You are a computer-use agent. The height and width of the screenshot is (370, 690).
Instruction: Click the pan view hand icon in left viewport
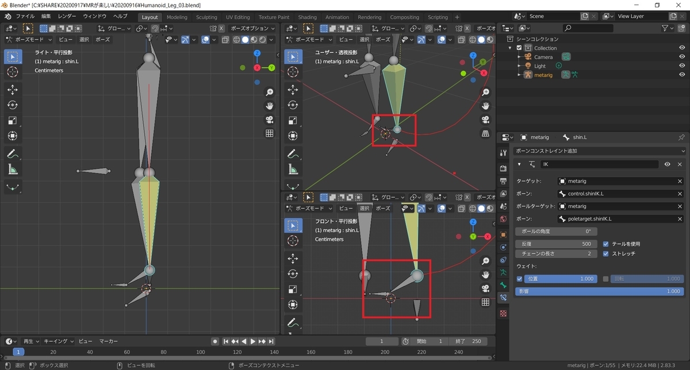[269, 106]
